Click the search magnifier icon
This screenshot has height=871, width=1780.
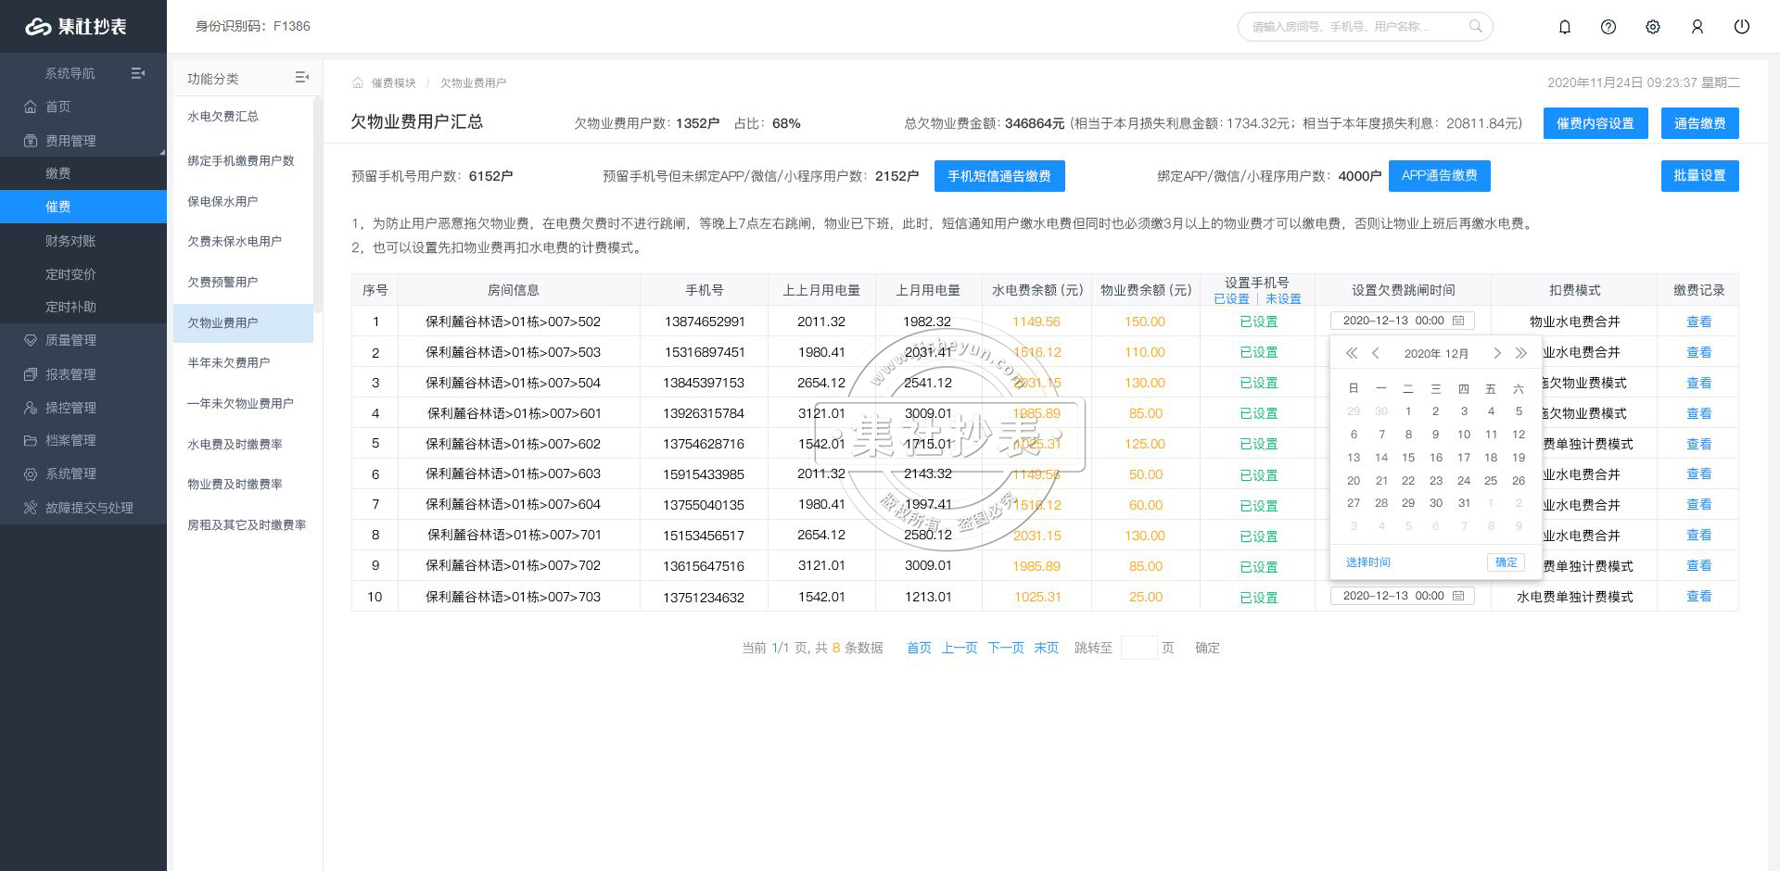click(x=1475, y=26)
